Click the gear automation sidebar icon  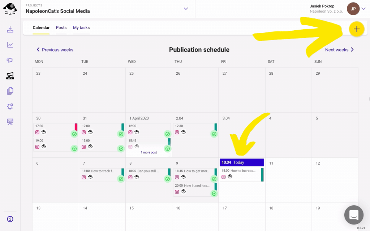10,106
